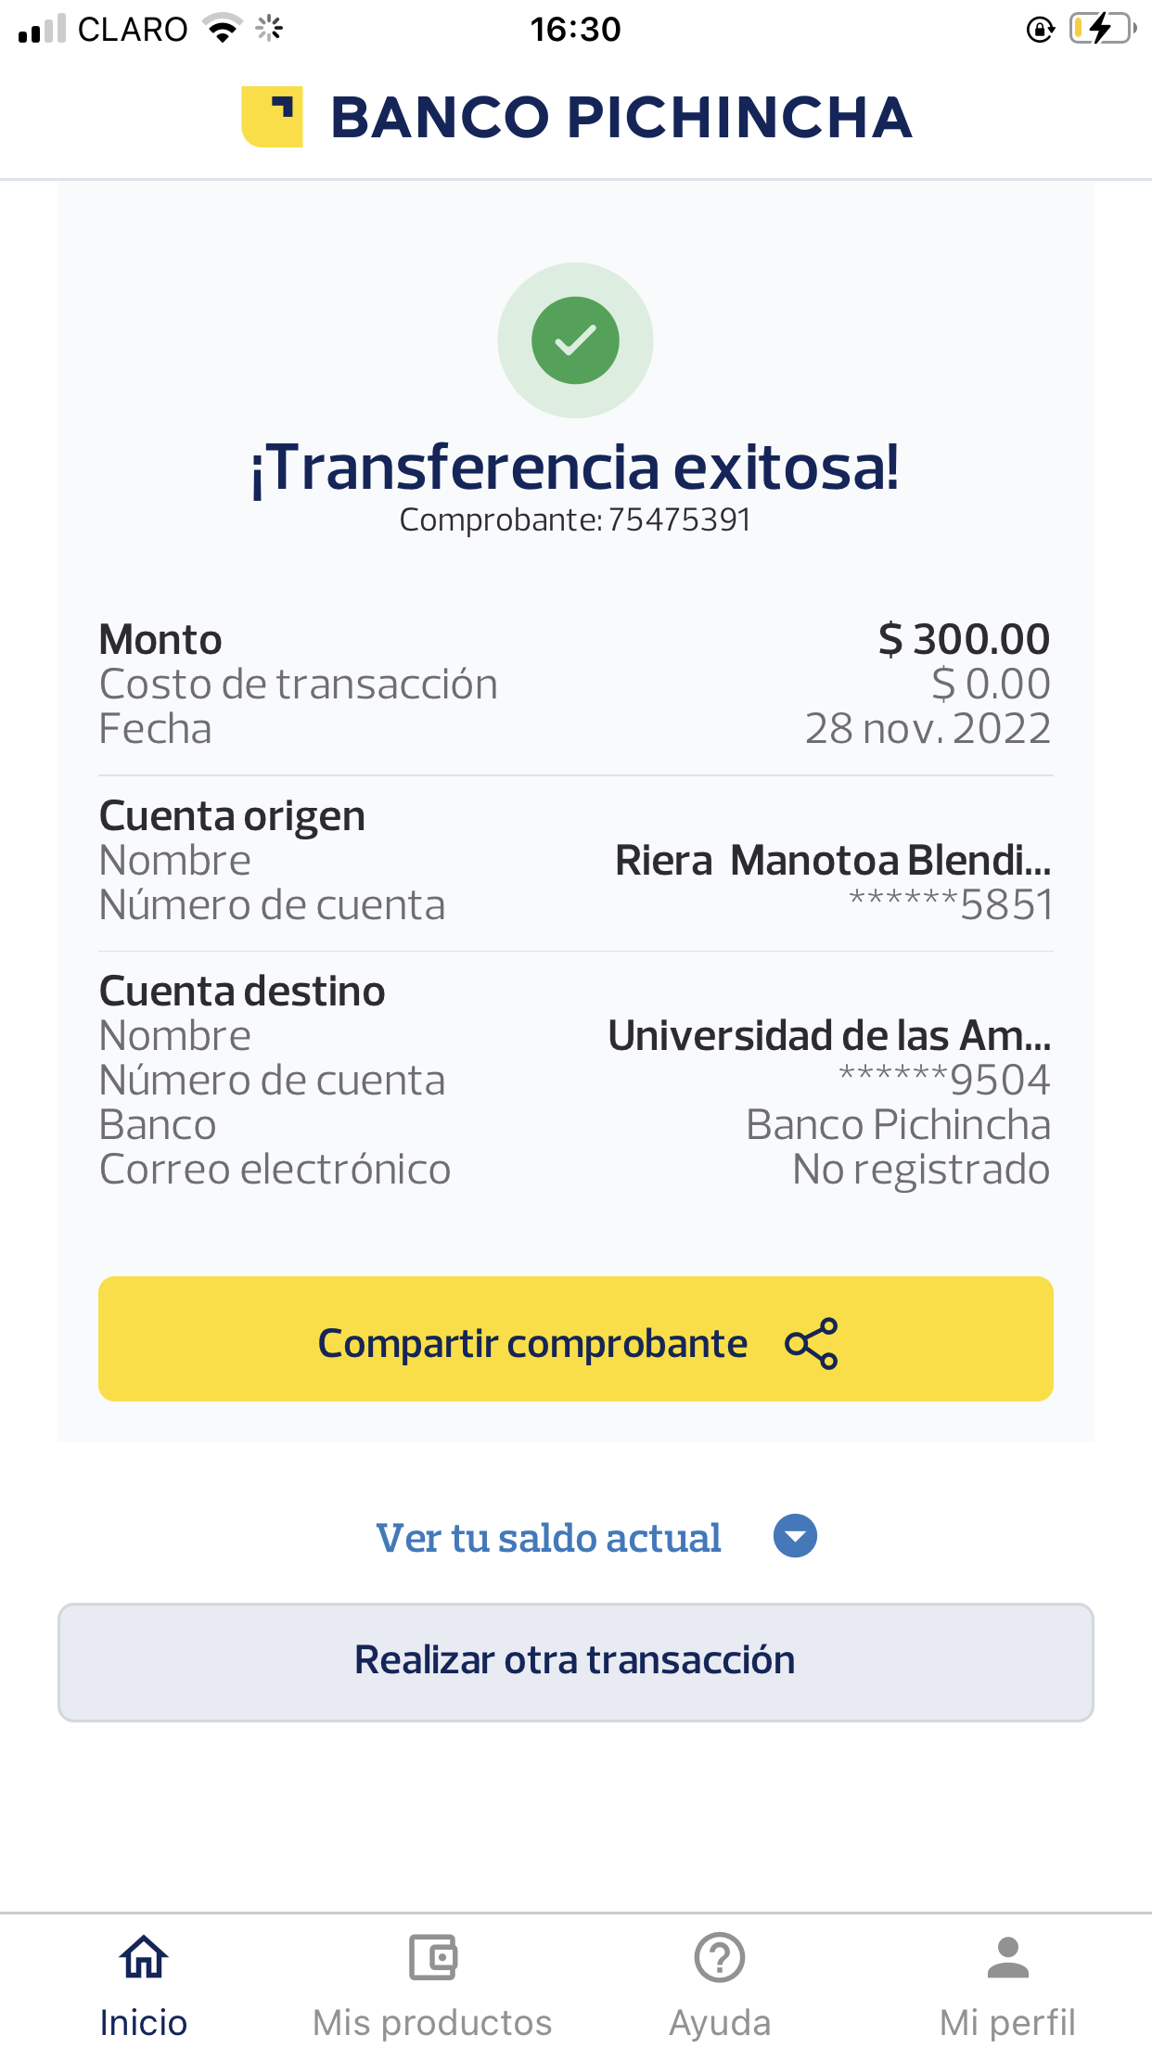The width and height of the screenshot is (1152, 2048).
Task: Tap the Wi-Fi signal status icon
Action: 223,29
